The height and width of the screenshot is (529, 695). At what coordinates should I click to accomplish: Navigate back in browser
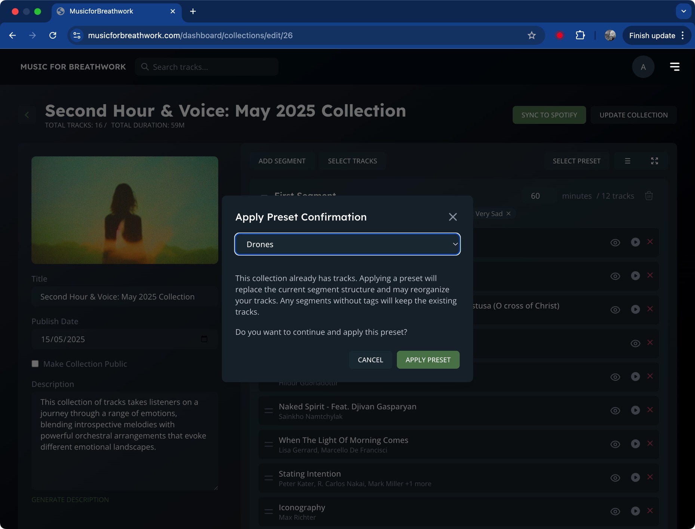click(12, 35)
